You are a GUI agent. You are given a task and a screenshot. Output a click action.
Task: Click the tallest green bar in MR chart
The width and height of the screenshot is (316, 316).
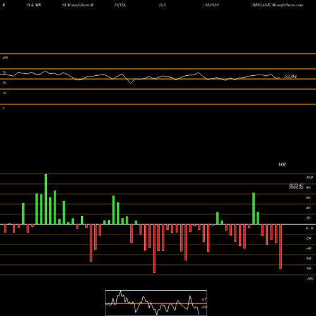(x=46, y=199)
